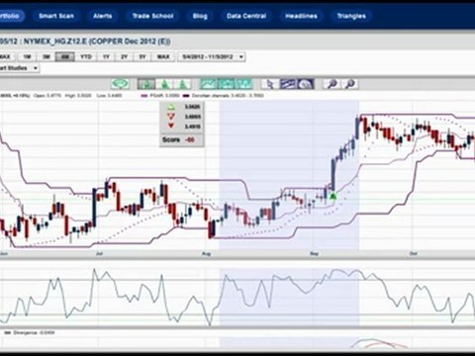Open the 5/4/2012 - 11/5/2012 date range dropdown
This screenshot has height=356, width=475.
tap(212, 57)
